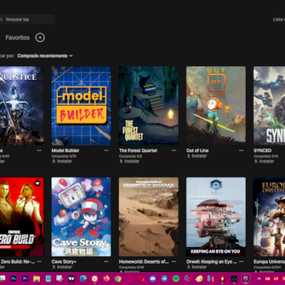Click the Out of Line title text

[x=197, y=150]
